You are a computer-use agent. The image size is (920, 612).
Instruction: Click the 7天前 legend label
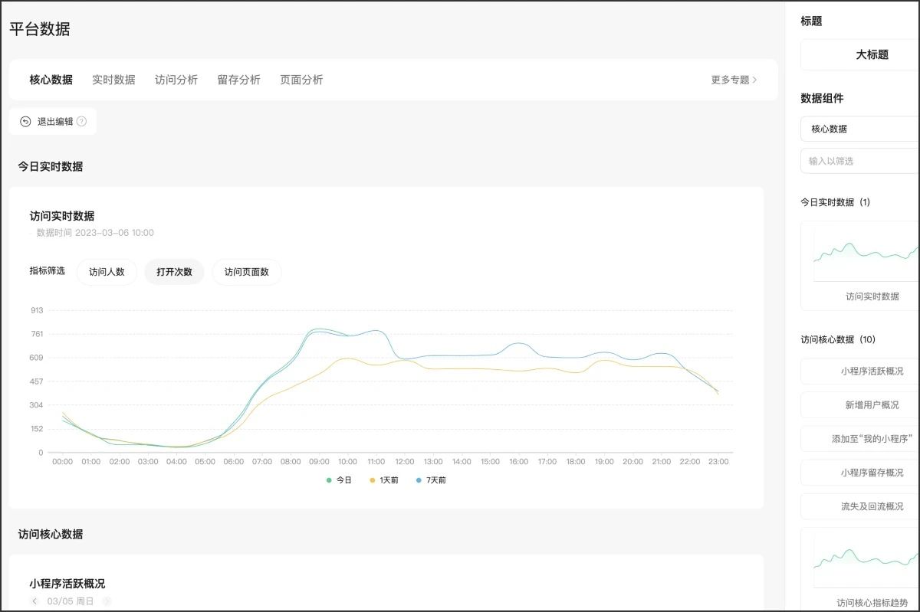[x=436, y=480]
